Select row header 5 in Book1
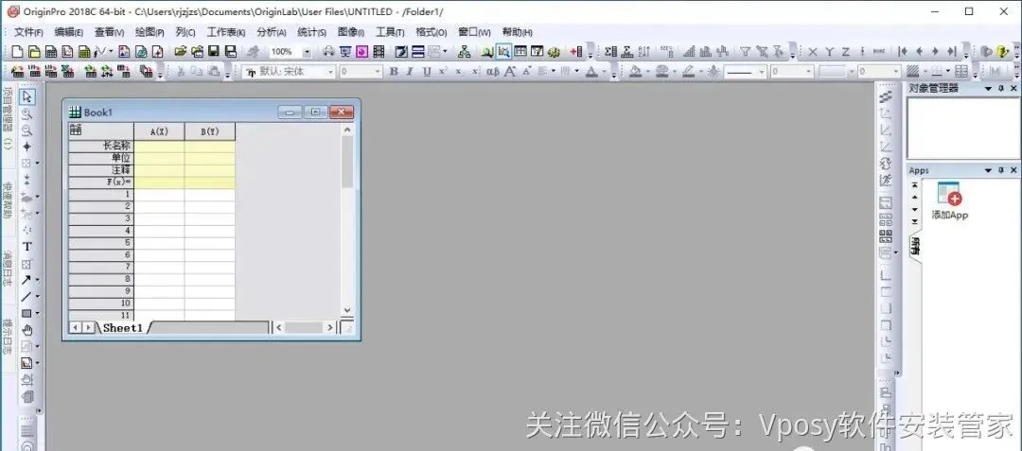The height and width of the screenshot is (451, 1022). coord(101,243)
